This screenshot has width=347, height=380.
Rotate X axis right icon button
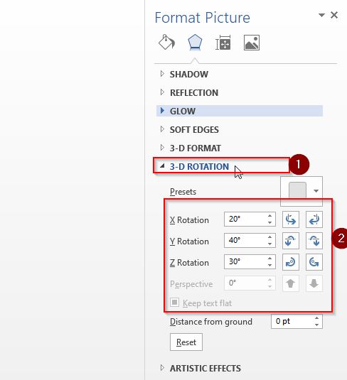click(314, 219)
